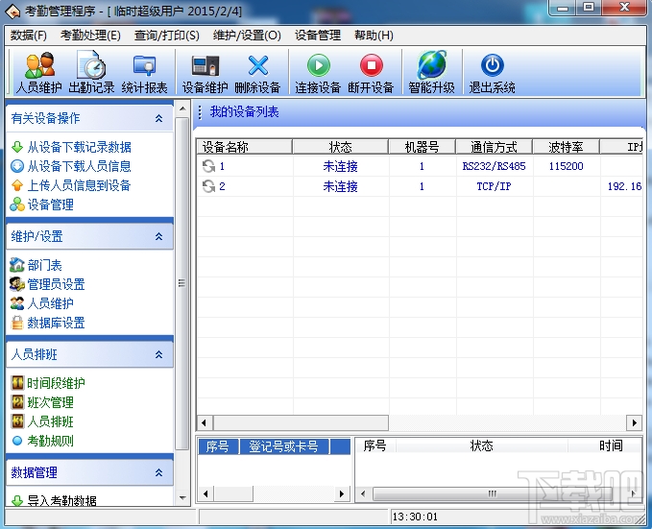Click the 登记号或卡号 column header

point(284,446)
